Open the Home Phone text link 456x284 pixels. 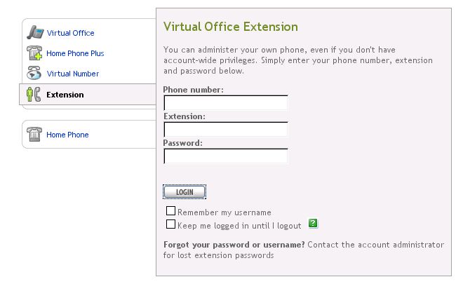67,135
